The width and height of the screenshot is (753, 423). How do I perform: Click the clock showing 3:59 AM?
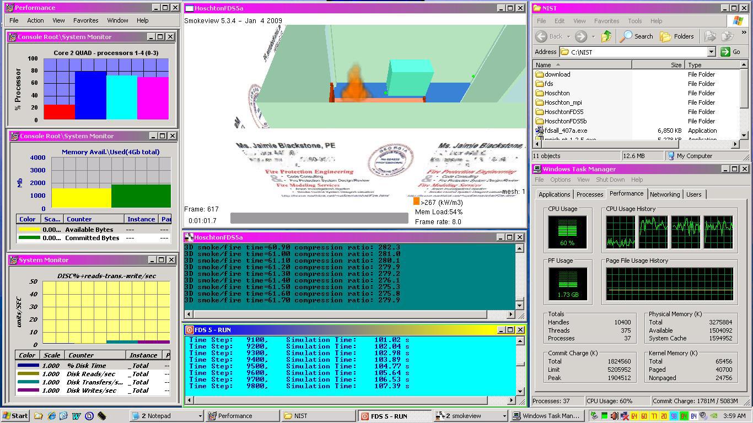pos(734,416)
